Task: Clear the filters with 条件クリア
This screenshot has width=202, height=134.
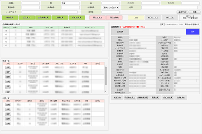Action: click(183, 12)
